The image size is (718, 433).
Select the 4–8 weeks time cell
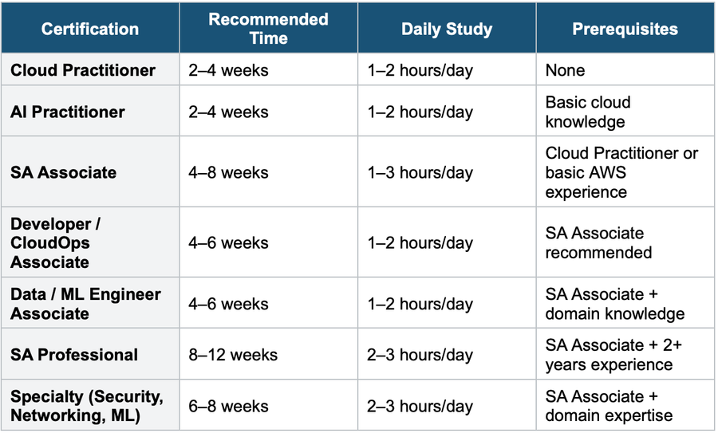click(228, 172)
